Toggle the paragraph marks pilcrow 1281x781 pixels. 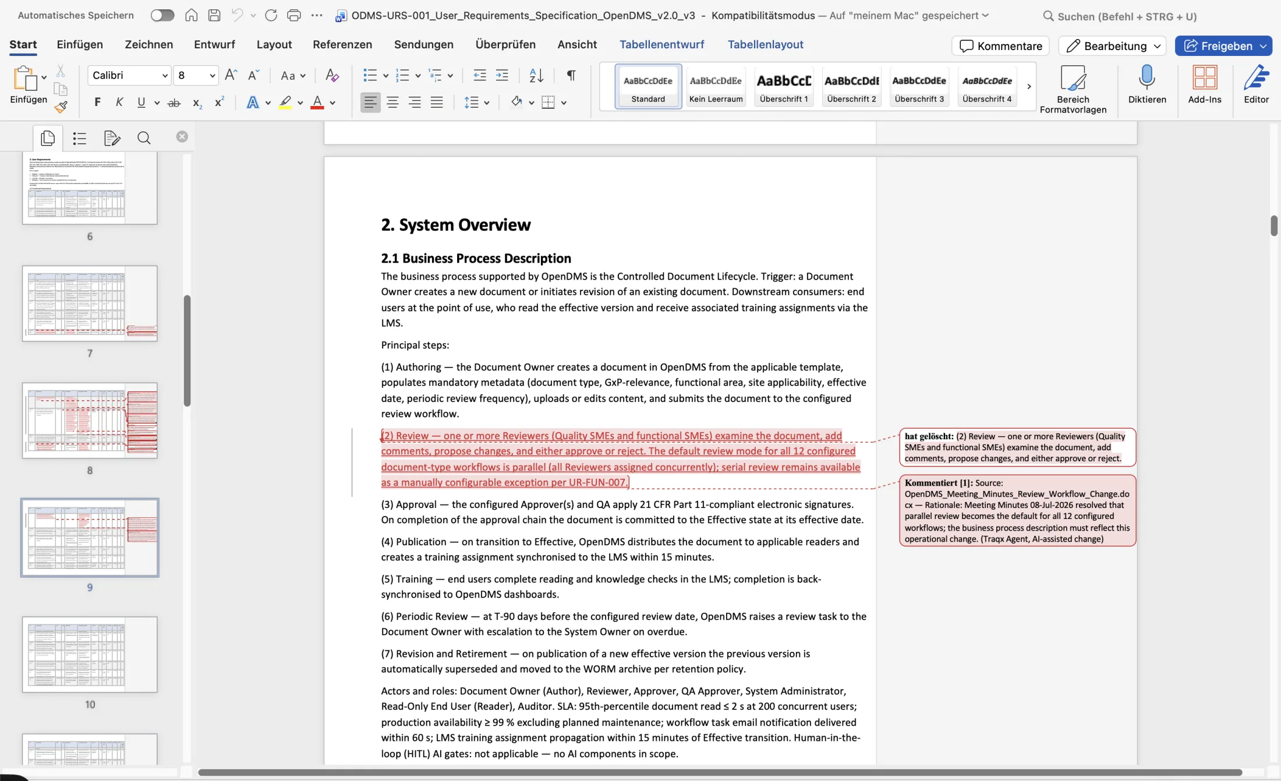point(571,75)
